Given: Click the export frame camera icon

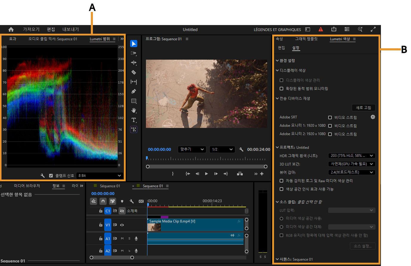Looking at the screenshot, I should [x=240, y=174].
